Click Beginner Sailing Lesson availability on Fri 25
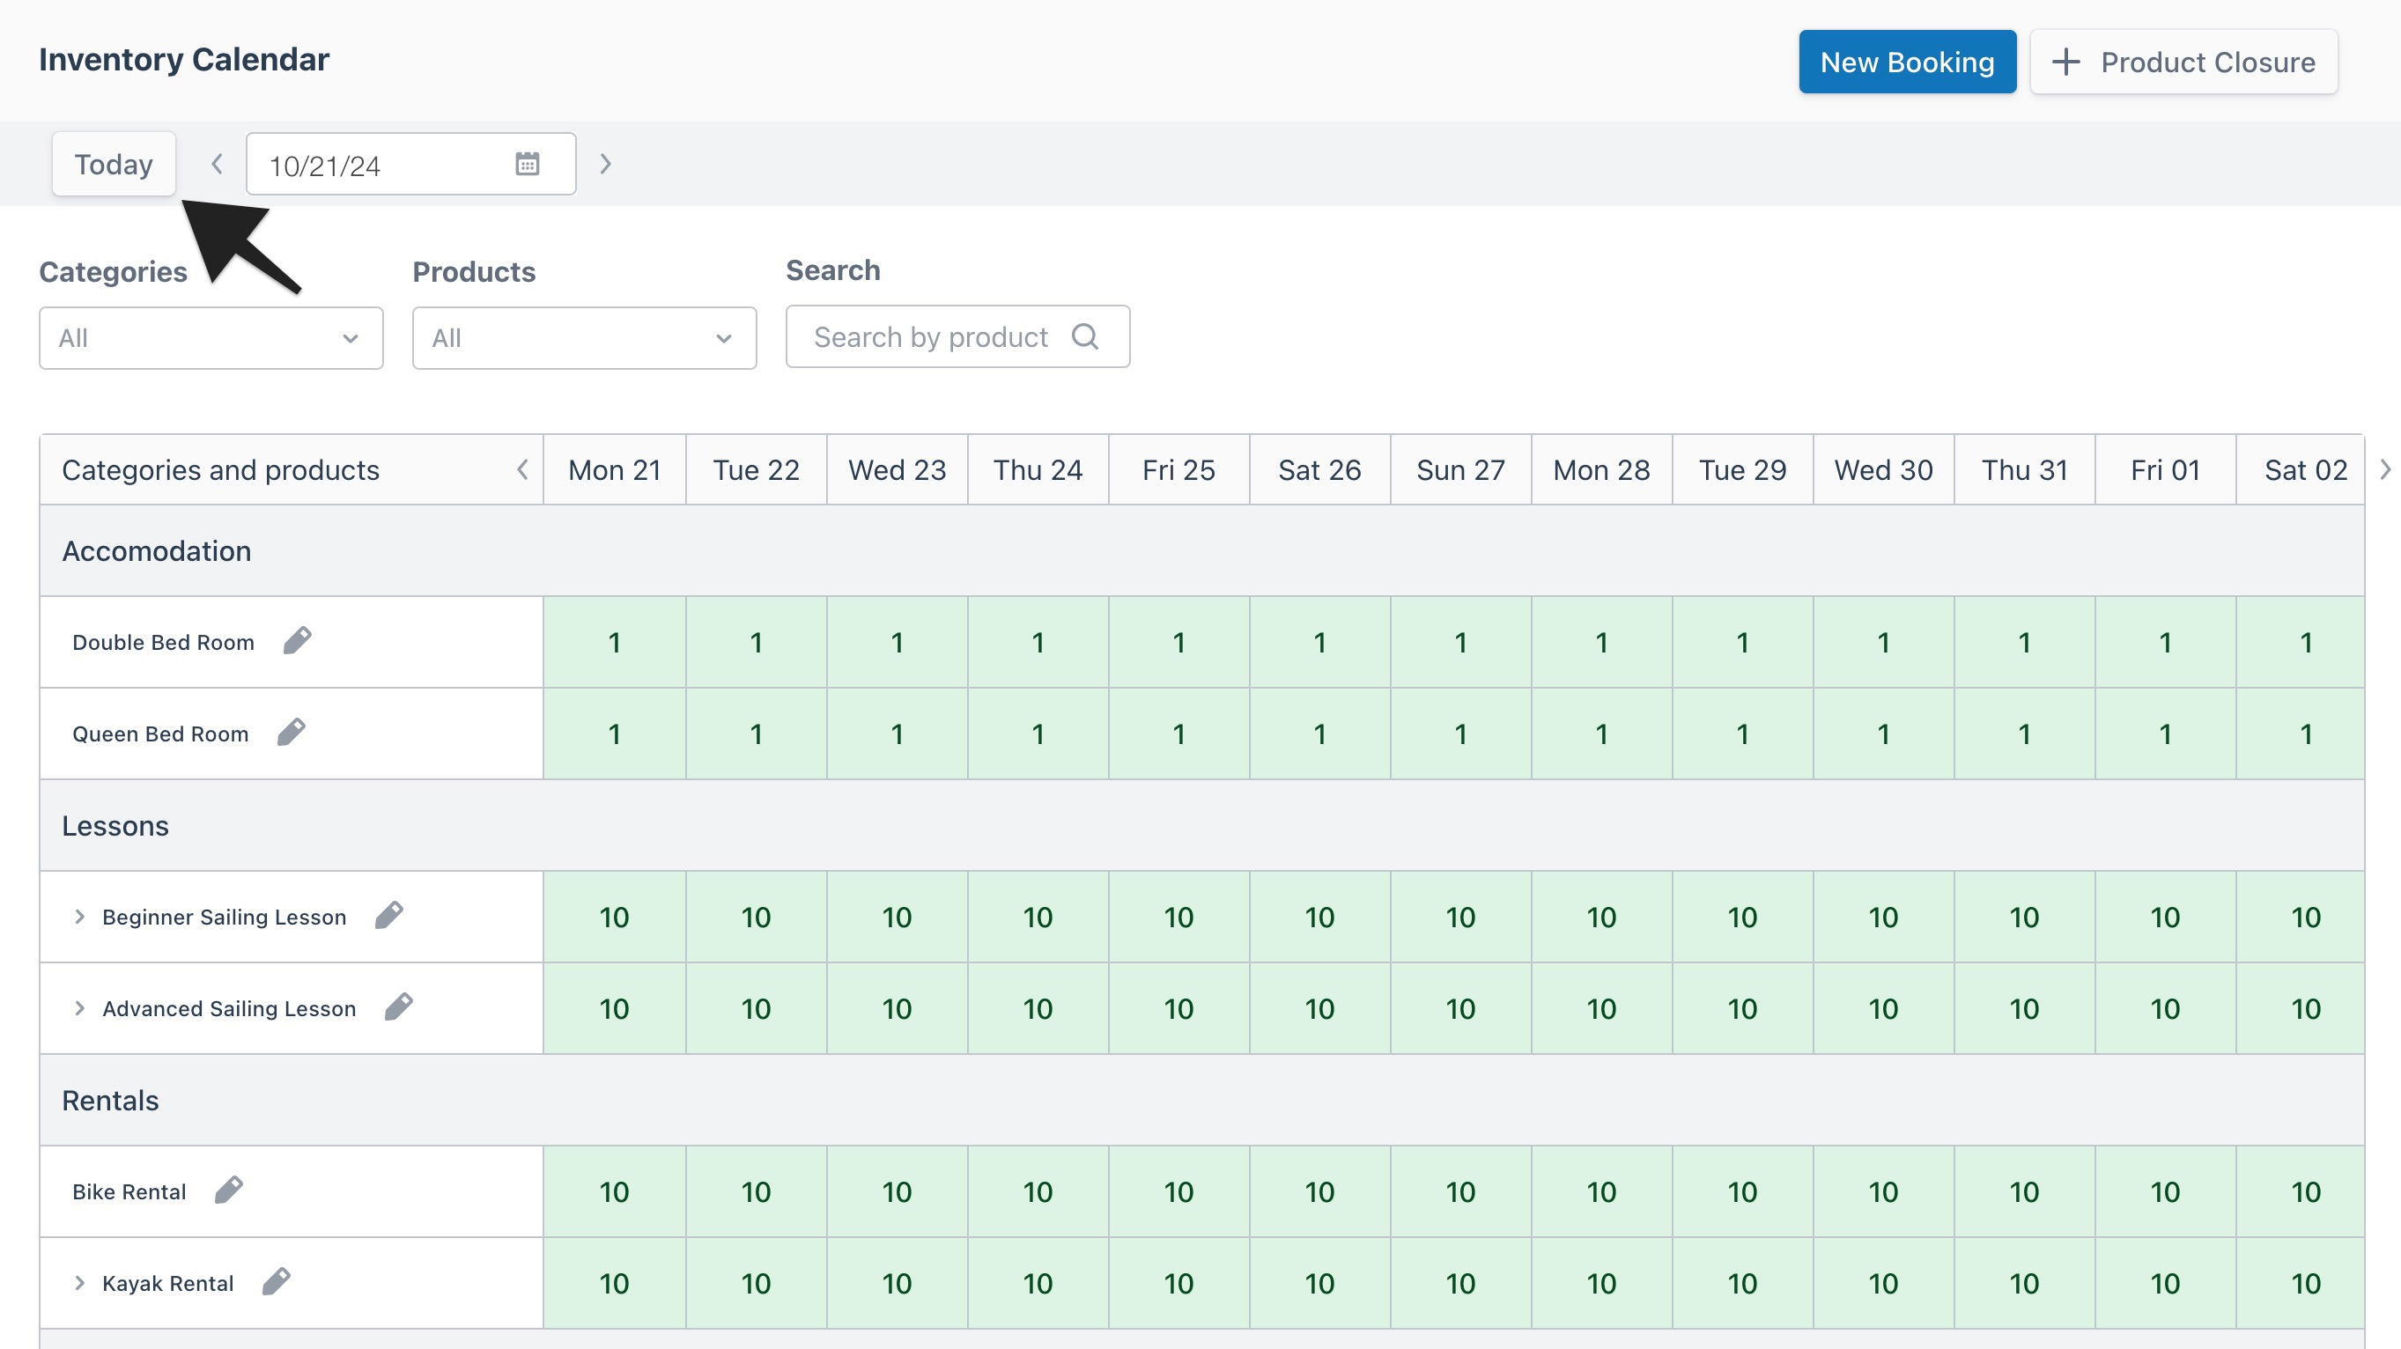 click(x=1179, y=917)
